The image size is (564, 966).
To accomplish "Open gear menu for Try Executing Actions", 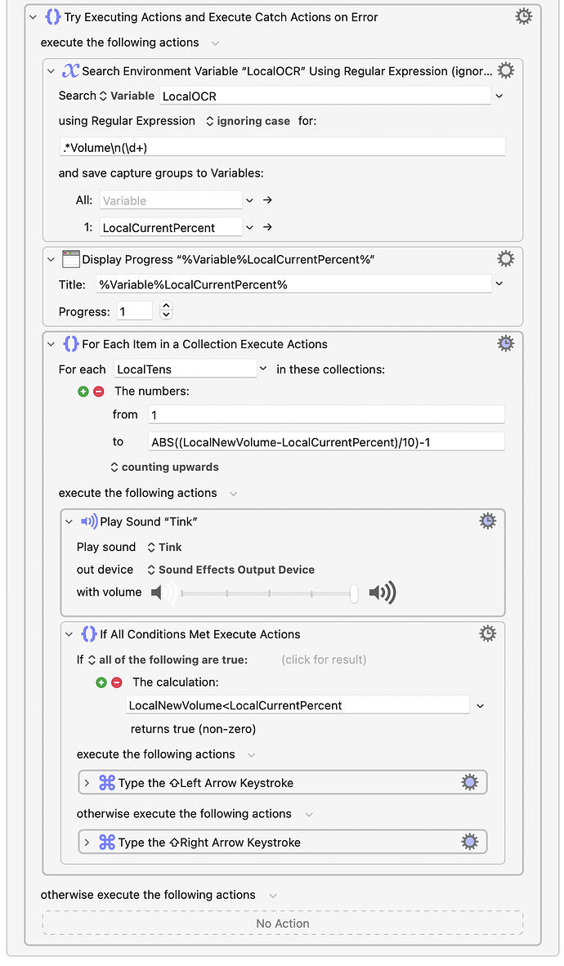I will [523, 16].
